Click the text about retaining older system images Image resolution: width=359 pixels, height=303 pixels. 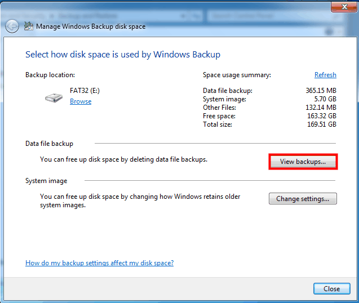point(140,200)
